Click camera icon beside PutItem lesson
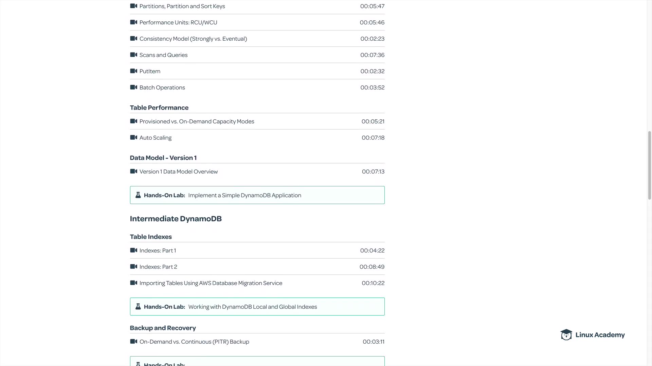The height and width of the screenshot is (366, 652). click(133, 71)
